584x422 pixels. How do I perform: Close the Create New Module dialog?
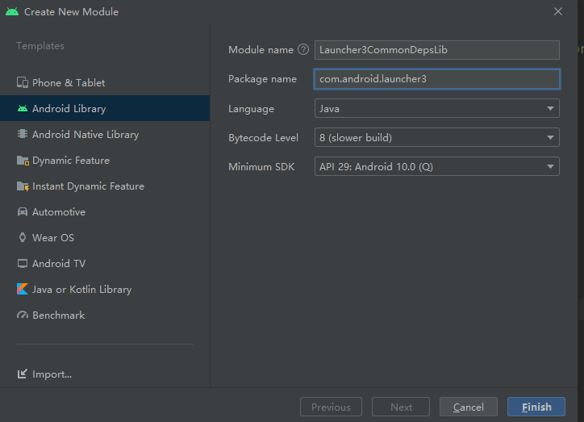pos(557,11)
